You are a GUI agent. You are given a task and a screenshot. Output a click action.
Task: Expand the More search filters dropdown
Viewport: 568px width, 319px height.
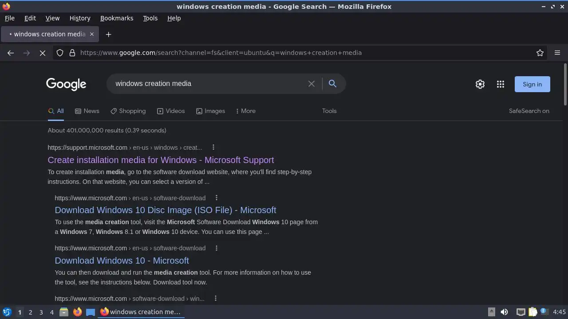[x=245, y=111]
